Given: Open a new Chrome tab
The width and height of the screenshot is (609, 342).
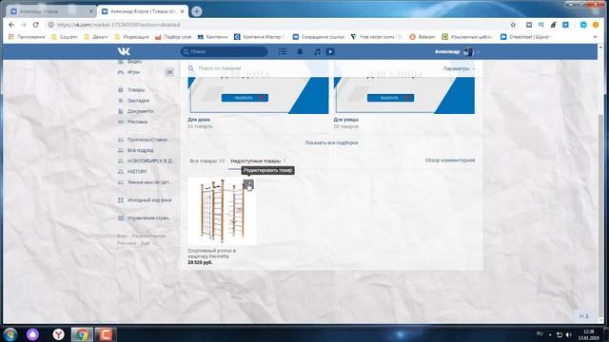Looking at the screenshot, I should tap(197, 11).
